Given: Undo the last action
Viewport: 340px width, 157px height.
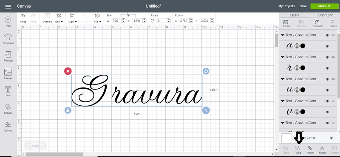Looking at the screenshot, I should (23, 18).
